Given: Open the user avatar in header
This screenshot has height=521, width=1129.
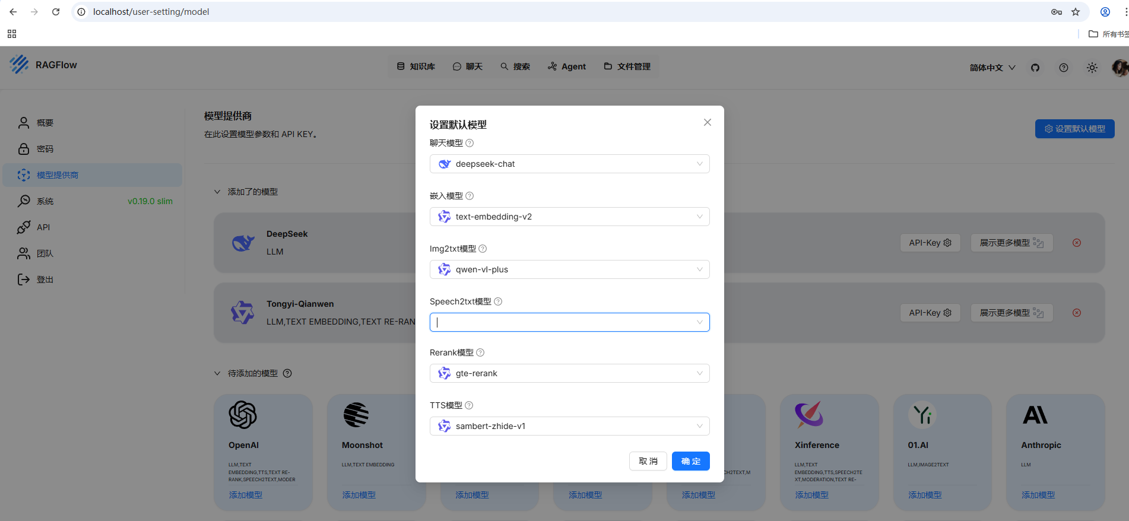Looking at the screenshot, I should click(x=1120, y=68).
